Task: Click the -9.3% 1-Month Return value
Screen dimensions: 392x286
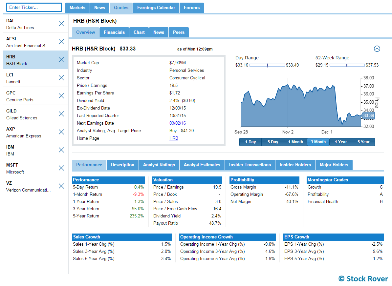Action: [x=138, y=194]
